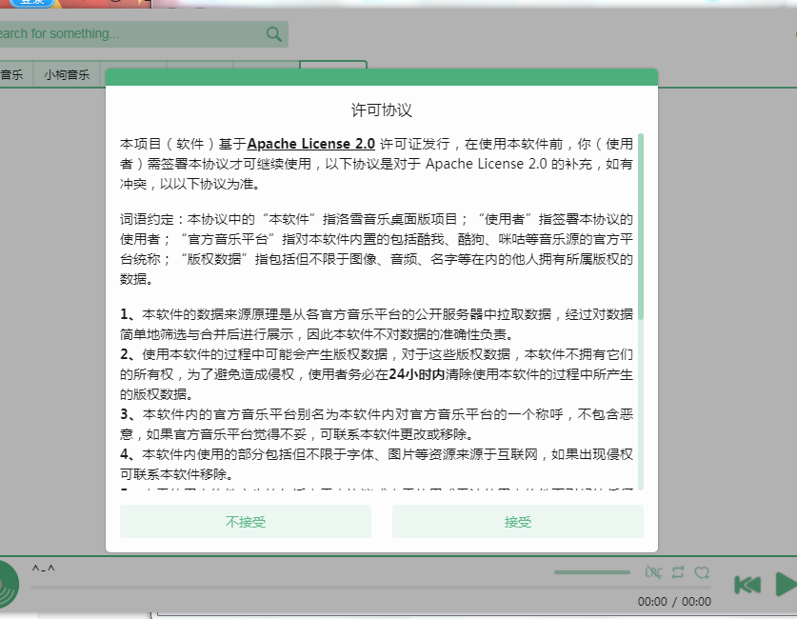Click the 不接受 decline button
The width and height of the screenshot is (797, 619).
point(246,522)
